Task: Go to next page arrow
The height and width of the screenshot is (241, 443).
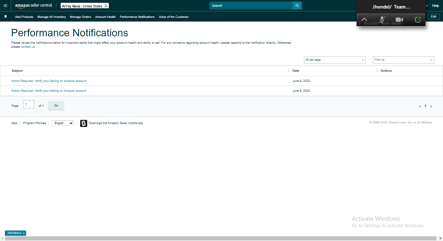Action: (x=431, y=106)
